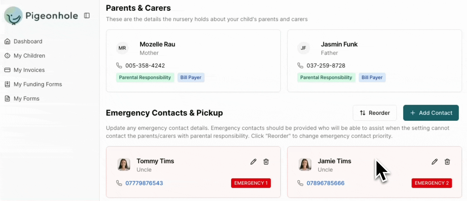Edit Tommy Tims contact with pencil icon
Screen dimensions: 467x201
tap(253, 162)
